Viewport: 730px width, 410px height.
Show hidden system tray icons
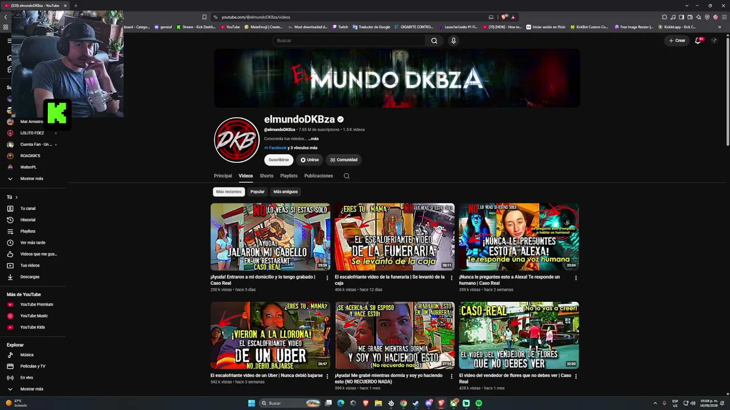click(x=655, y=403)
